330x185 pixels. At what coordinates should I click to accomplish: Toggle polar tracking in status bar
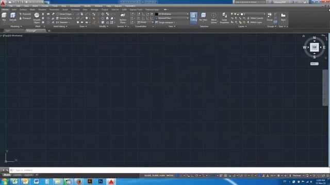(196, 176)
